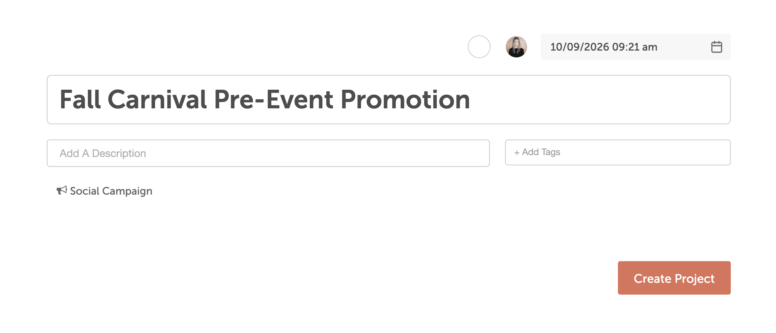
Task: Click the Add A Description field
Action: 268,153
